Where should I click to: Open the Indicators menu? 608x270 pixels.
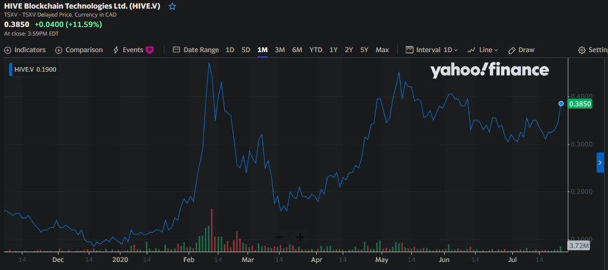point(25,50)
